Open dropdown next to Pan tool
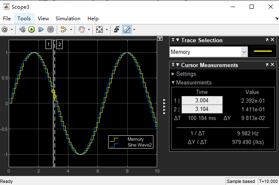This screenshot has height=185, width=279. point(89,29)
